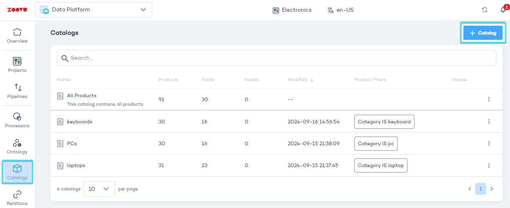Open three-dot menu for keyboards catalog
Viewport: 510px width, 208px height.
489,122
